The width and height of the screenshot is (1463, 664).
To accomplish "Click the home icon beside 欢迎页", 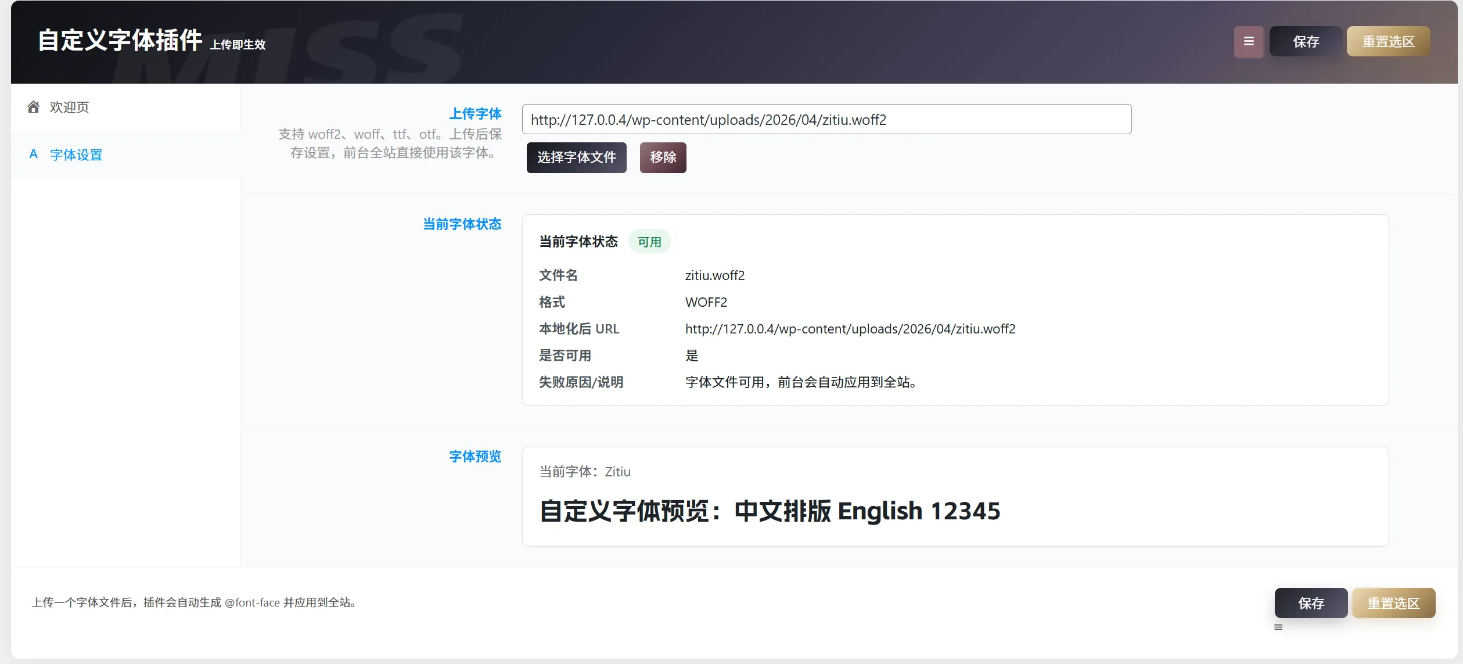I will 34,107.
